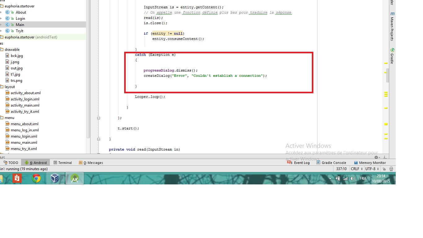
Task: Open the Gradle side tab
Action: click(x=392, y=56)
